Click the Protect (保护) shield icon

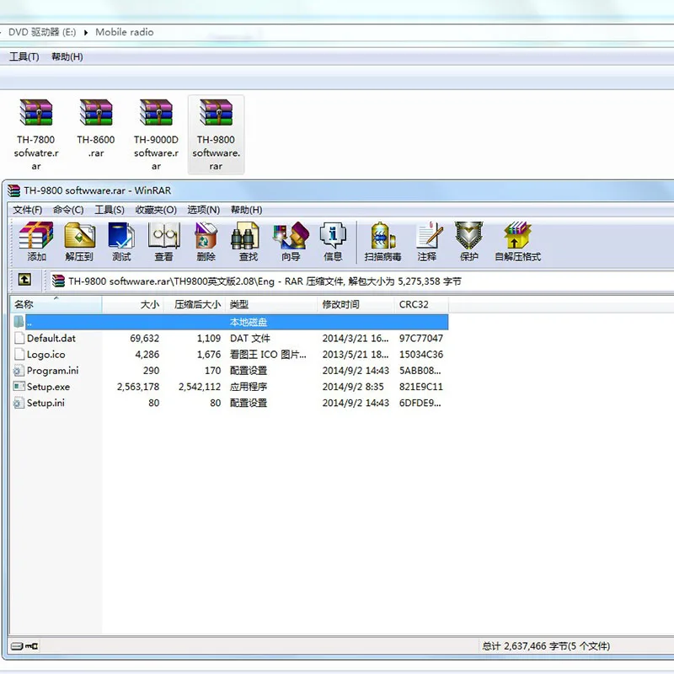469,241
